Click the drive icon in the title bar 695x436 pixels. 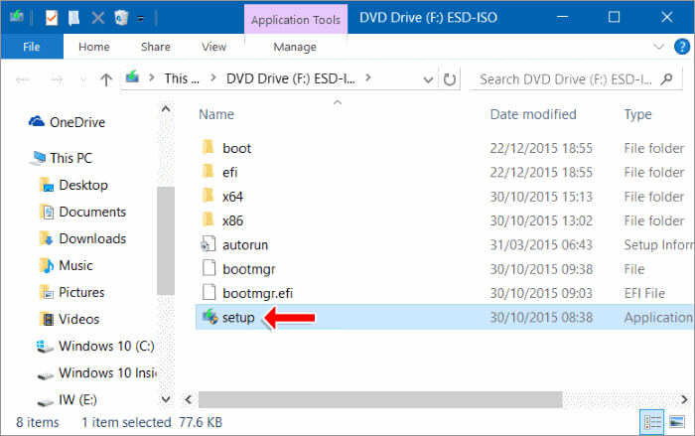17,17
